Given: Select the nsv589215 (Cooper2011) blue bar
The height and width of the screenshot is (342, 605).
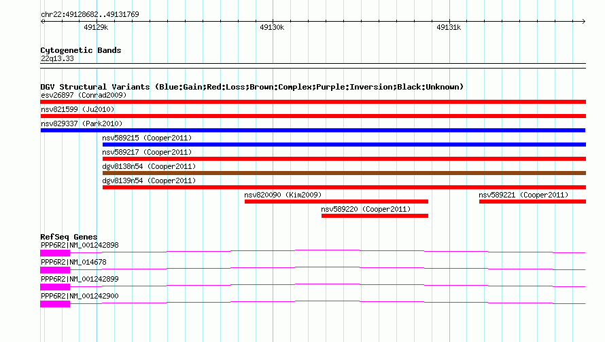Looking at the screenshot, I should [x=344, y=145].
